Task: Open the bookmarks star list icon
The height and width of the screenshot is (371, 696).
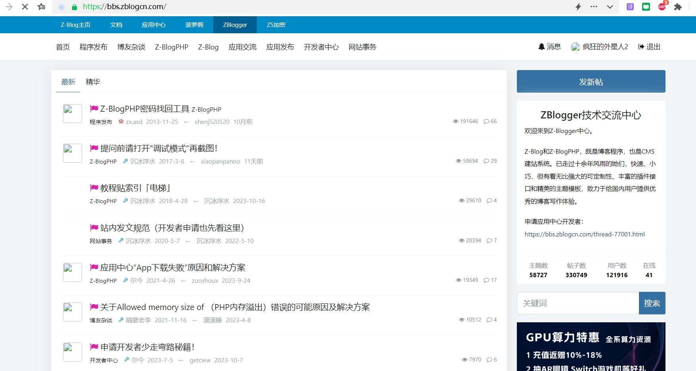Action: pyautogui.click(x=41, y=7)
